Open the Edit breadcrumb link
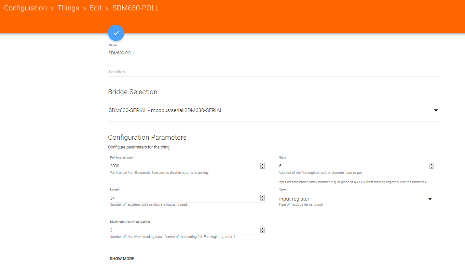The image size is (465, 279). 96,8
